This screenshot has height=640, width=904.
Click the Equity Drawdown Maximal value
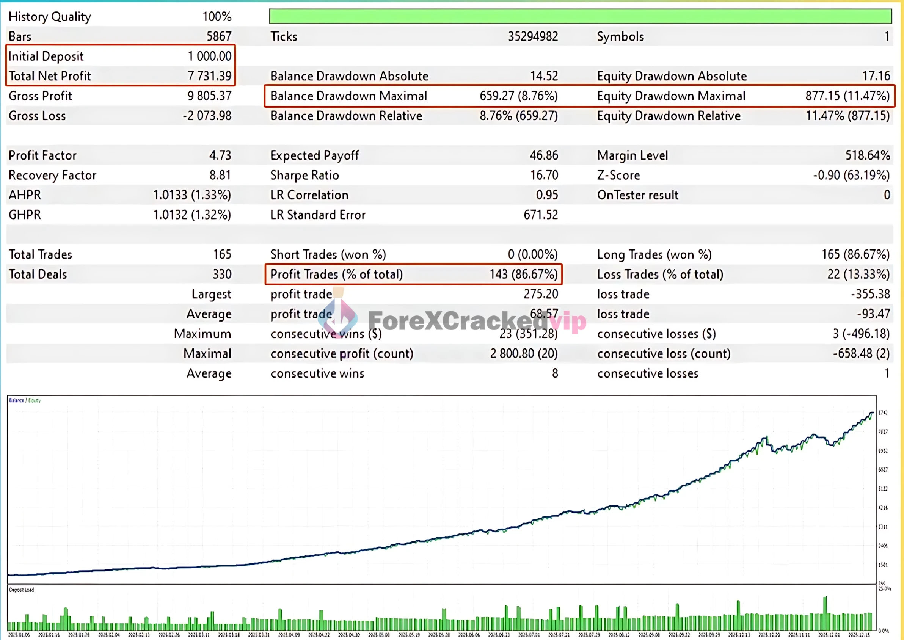click(x=847, y=96)
